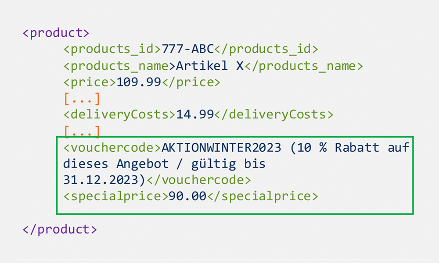Image resolution: width=439 pixels, height=263 pixels.
Task: Click the second orange ellipsis placeholder
Action: [x=82, y=131]
